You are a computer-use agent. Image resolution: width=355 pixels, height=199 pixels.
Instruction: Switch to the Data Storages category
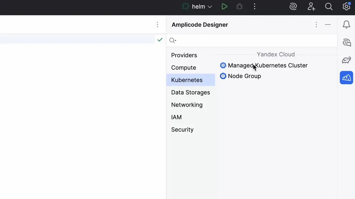190,92
